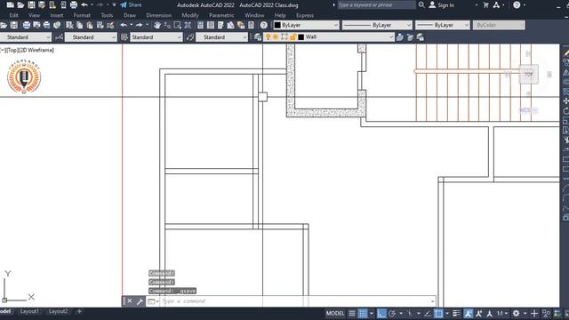This screenshot has height=320, width=569.
Task: Toggle Ortho mode in status bar
Action: point(381,313)
